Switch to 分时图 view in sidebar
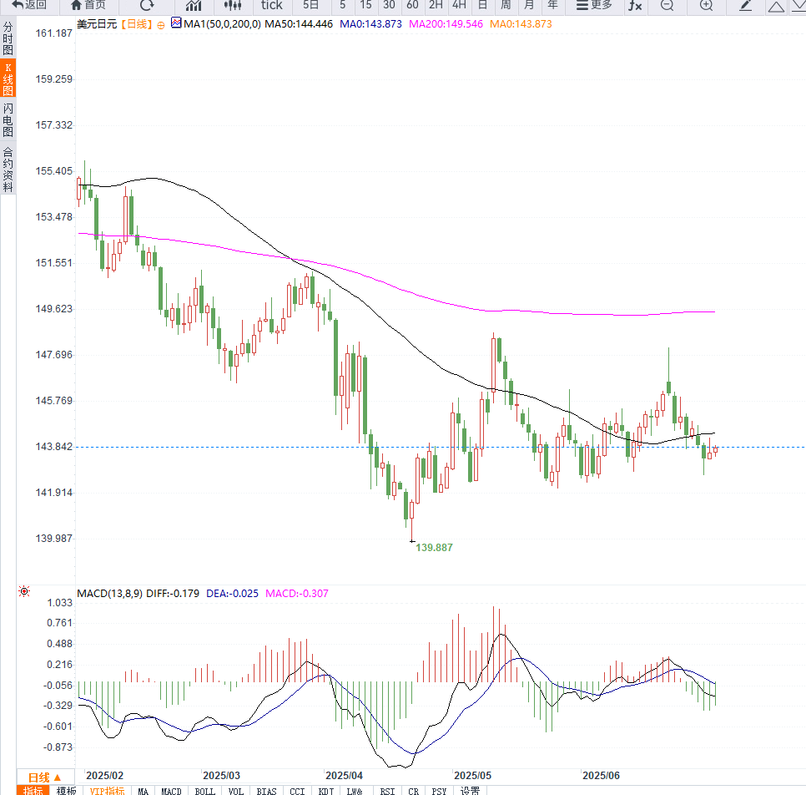The width and height of the screenshot is (806, 795). click(x=8, y=38)
